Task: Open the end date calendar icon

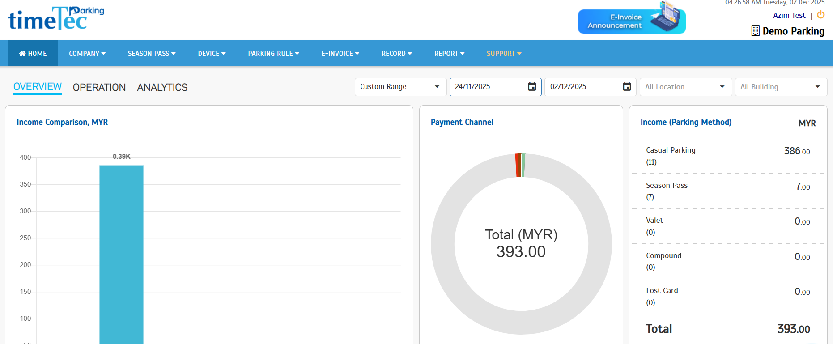Action: click(627, 87)
